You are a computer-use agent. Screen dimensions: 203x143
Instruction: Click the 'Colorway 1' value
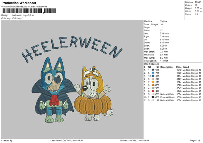(x=18, y=18)
